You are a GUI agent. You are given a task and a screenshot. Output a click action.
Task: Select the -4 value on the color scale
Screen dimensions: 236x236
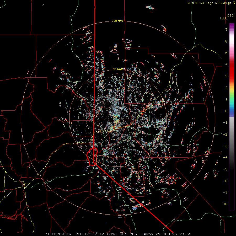tap(225, 158)
